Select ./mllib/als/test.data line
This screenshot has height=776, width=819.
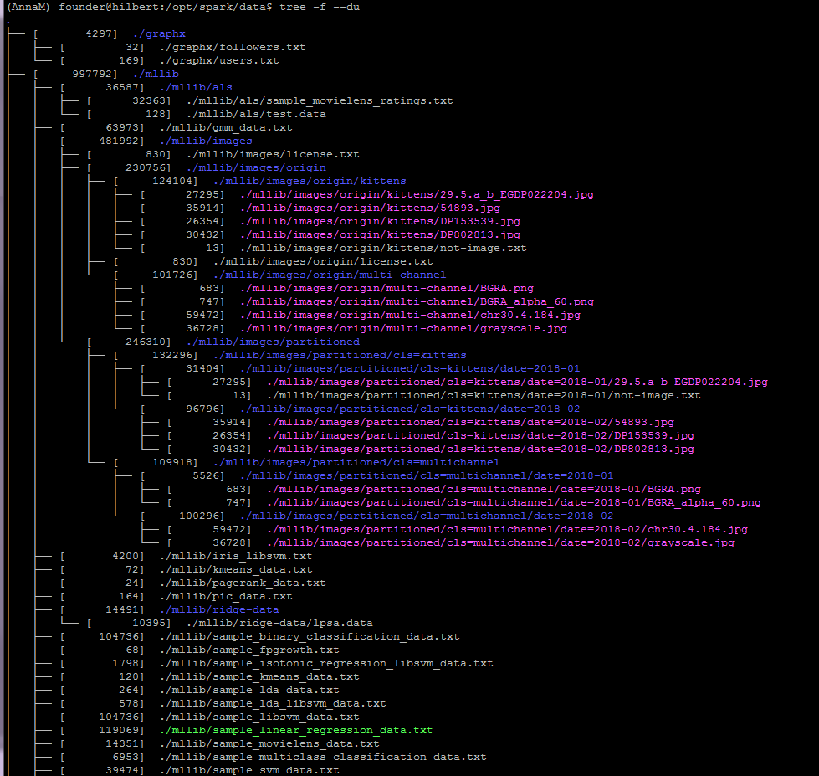click(x=256, y=114)
